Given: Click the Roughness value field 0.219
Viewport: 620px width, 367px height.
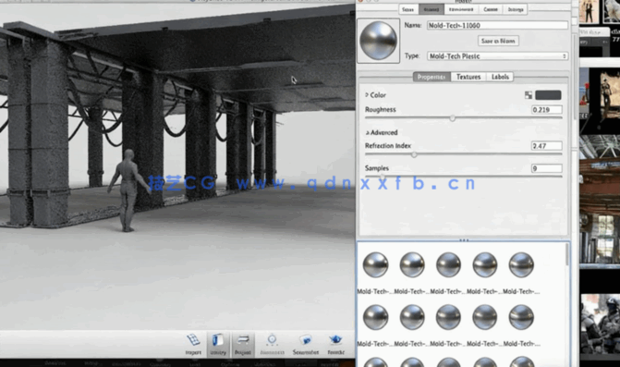Looking at the screenshot, I should coord(547,110).
